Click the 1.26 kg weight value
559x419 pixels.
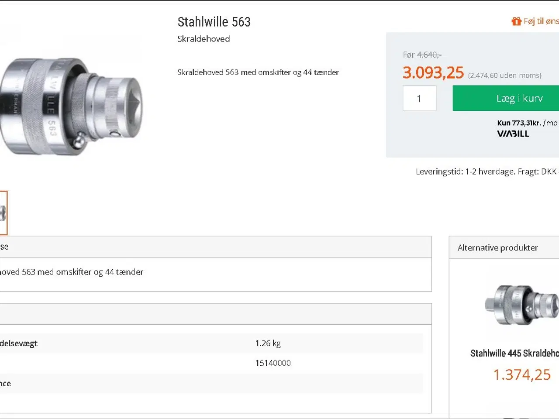click(x=268, y=343)
